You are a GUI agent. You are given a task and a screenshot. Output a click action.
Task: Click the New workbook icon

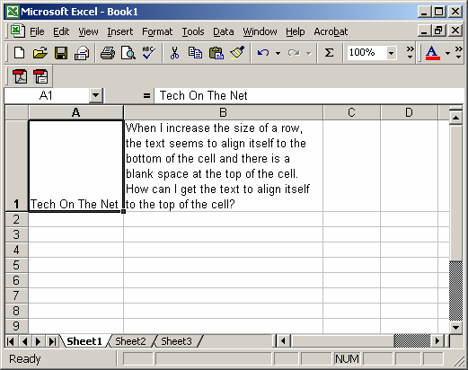coord(20,53)
